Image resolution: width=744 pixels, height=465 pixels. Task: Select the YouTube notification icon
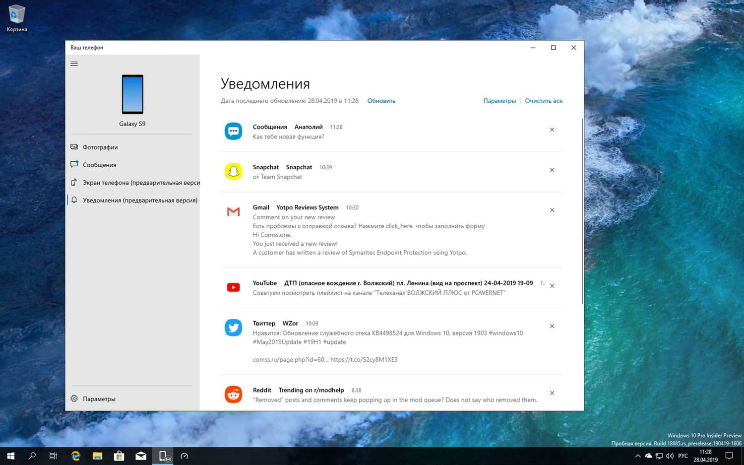pos(233,287)
